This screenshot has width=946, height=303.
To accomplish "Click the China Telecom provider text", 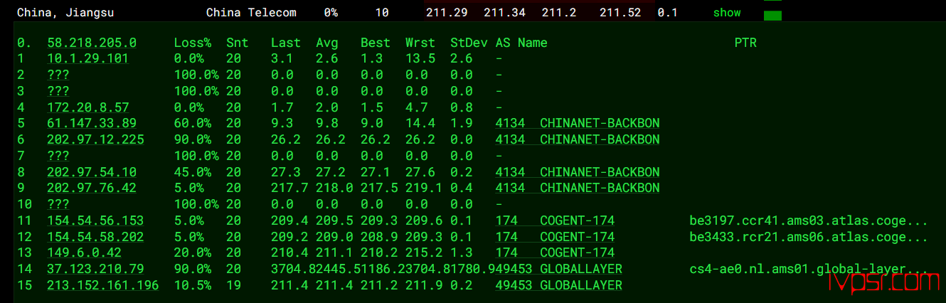I will (x=251, y=13).
